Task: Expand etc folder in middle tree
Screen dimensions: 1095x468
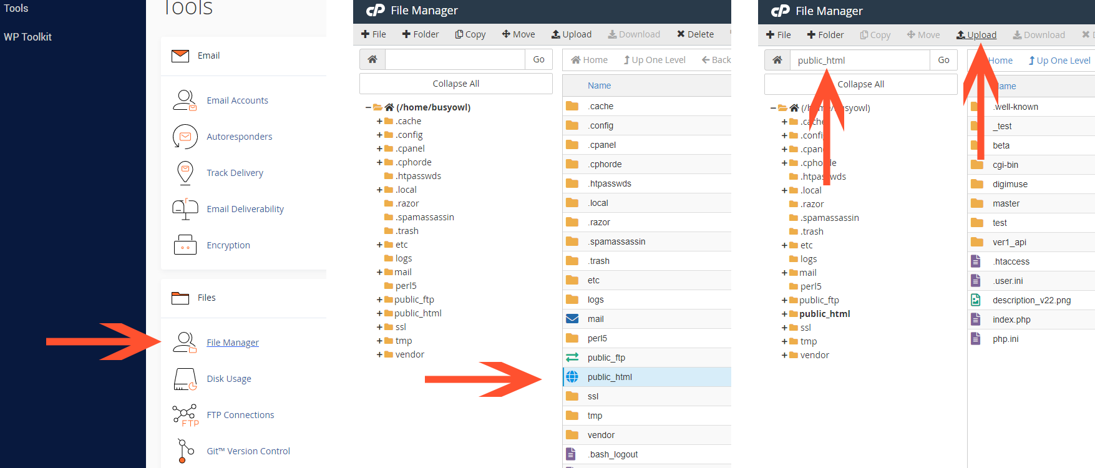Action: 379,245
